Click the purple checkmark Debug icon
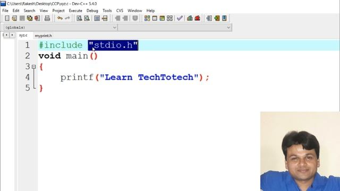 (180, 18)
